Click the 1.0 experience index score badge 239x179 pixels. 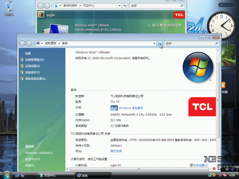point(114,108)
